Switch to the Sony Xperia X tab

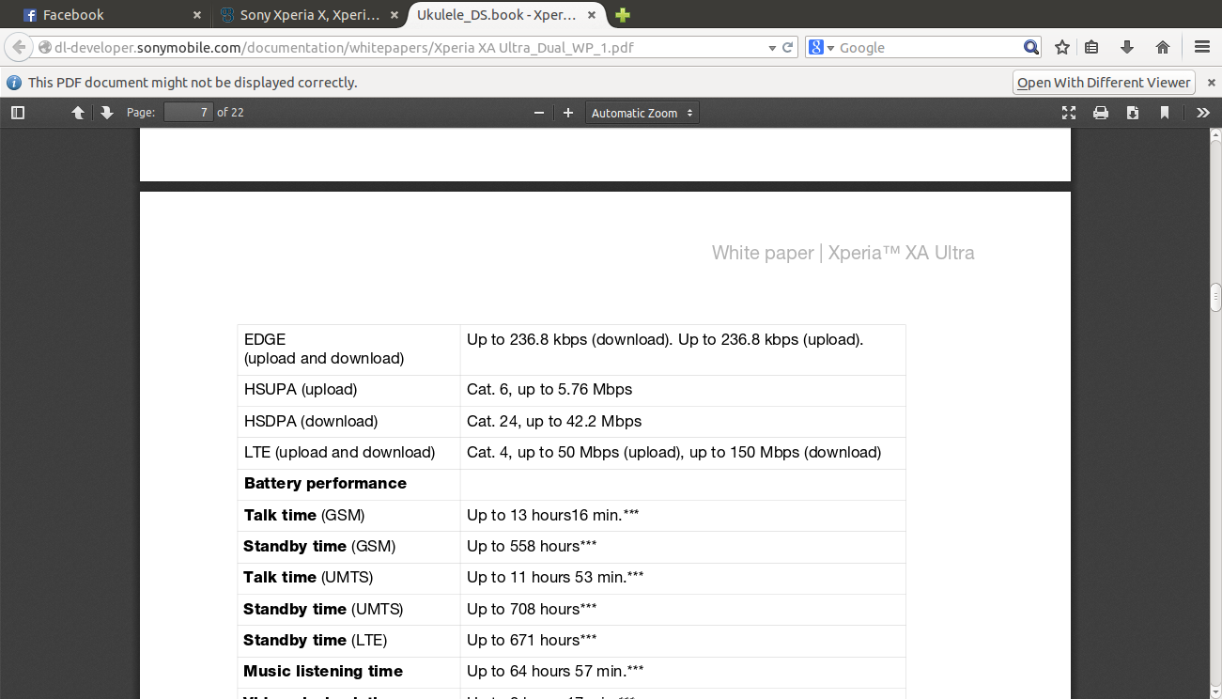pyautogui.click(x=310, y=15)
